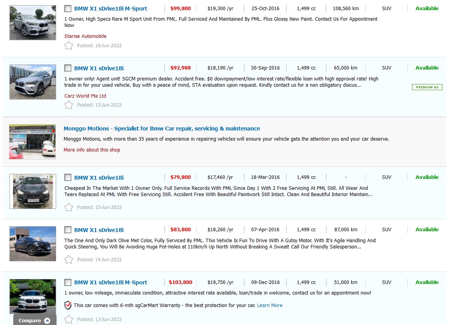This screenshot has height=325, width=460.
Task: Star the listing posted 13-Jun-2022
Action: [x=69, y=319]
